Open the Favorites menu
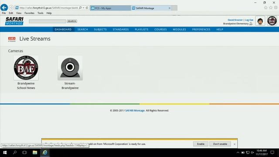Image resolution: width=279 pixels, height=157 pixels. pyautogui.click(x=29, y=13)
